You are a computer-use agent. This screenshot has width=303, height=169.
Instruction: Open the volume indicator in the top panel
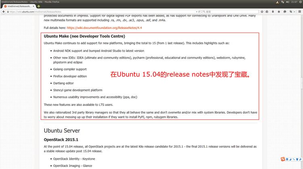pyautogui.click(x=288, y=2)
